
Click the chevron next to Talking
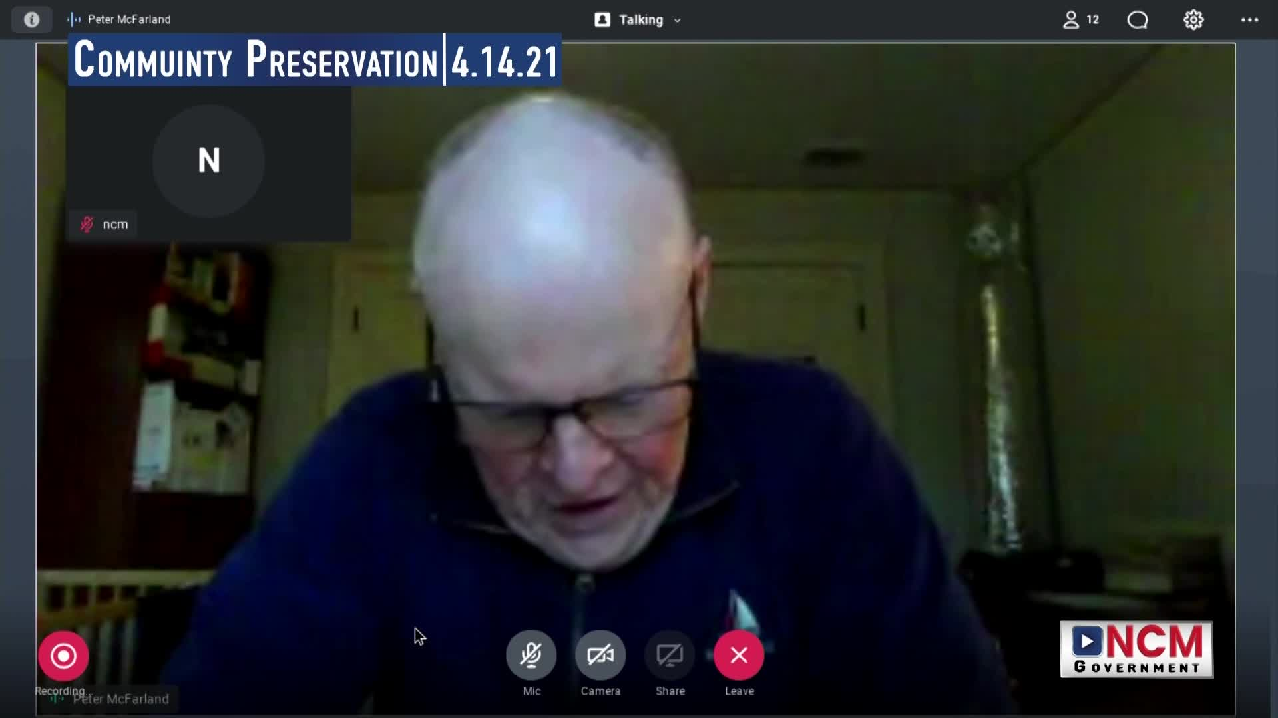[x=678, y=21]
